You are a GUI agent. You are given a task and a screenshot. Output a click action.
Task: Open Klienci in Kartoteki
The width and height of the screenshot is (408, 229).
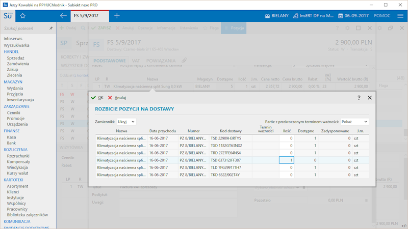tap(13, 192)
